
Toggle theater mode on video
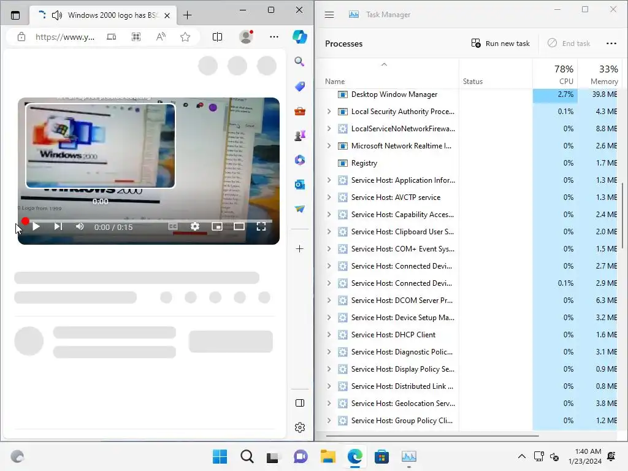239,227
